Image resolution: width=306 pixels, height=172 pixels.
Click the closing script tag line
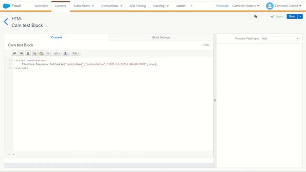[x=21, y=68]
